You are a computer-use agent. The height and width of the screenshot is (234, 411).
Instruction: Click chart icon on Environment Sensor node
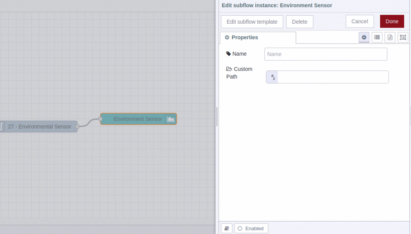(171, 119)
